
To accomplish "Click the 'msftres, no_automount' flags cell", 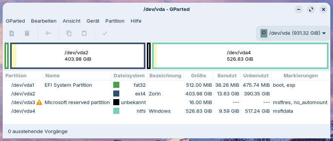I will click(300, 103).
